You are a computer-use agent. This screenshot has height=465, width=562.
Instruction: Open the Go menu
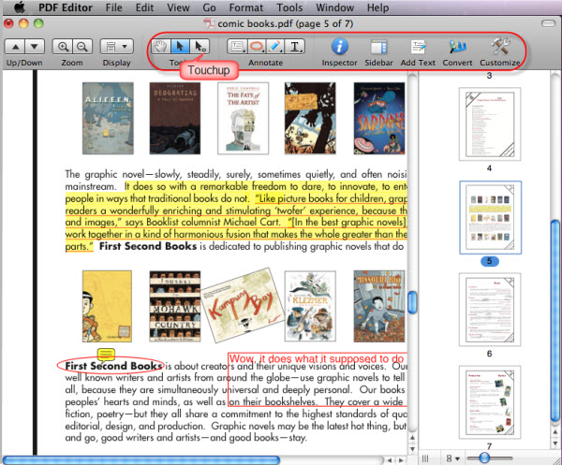pyautogui.click(x=209, y=7)
